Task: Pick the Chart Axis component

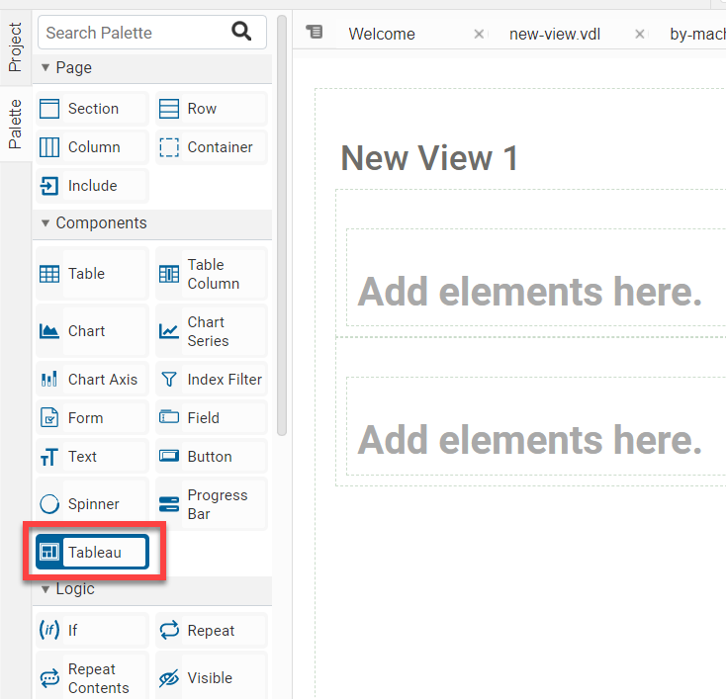Action: click(x=92, y=380)
